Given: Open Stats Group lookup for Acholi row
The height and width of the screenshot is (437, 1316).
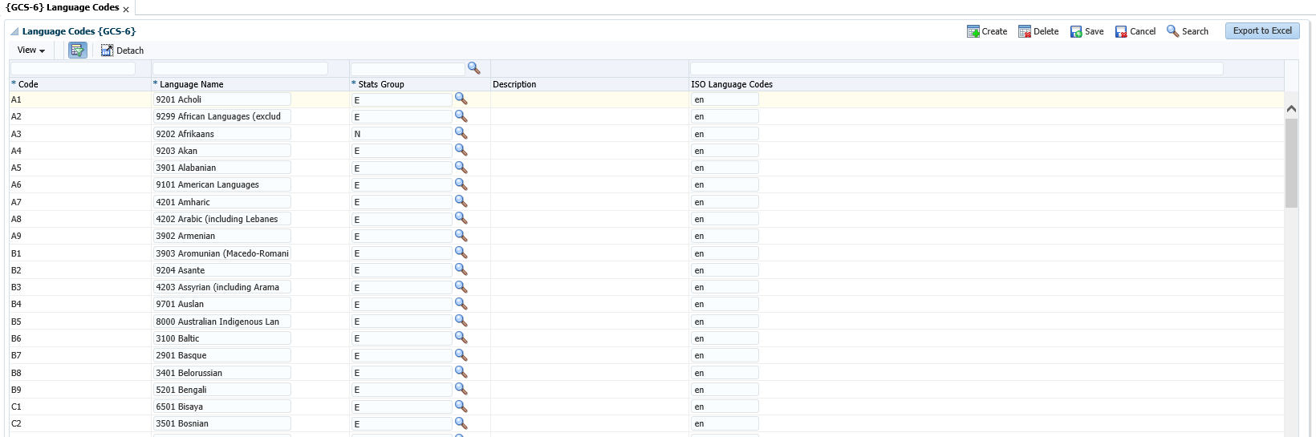Looking at the screenshot, I should point(461,99).
